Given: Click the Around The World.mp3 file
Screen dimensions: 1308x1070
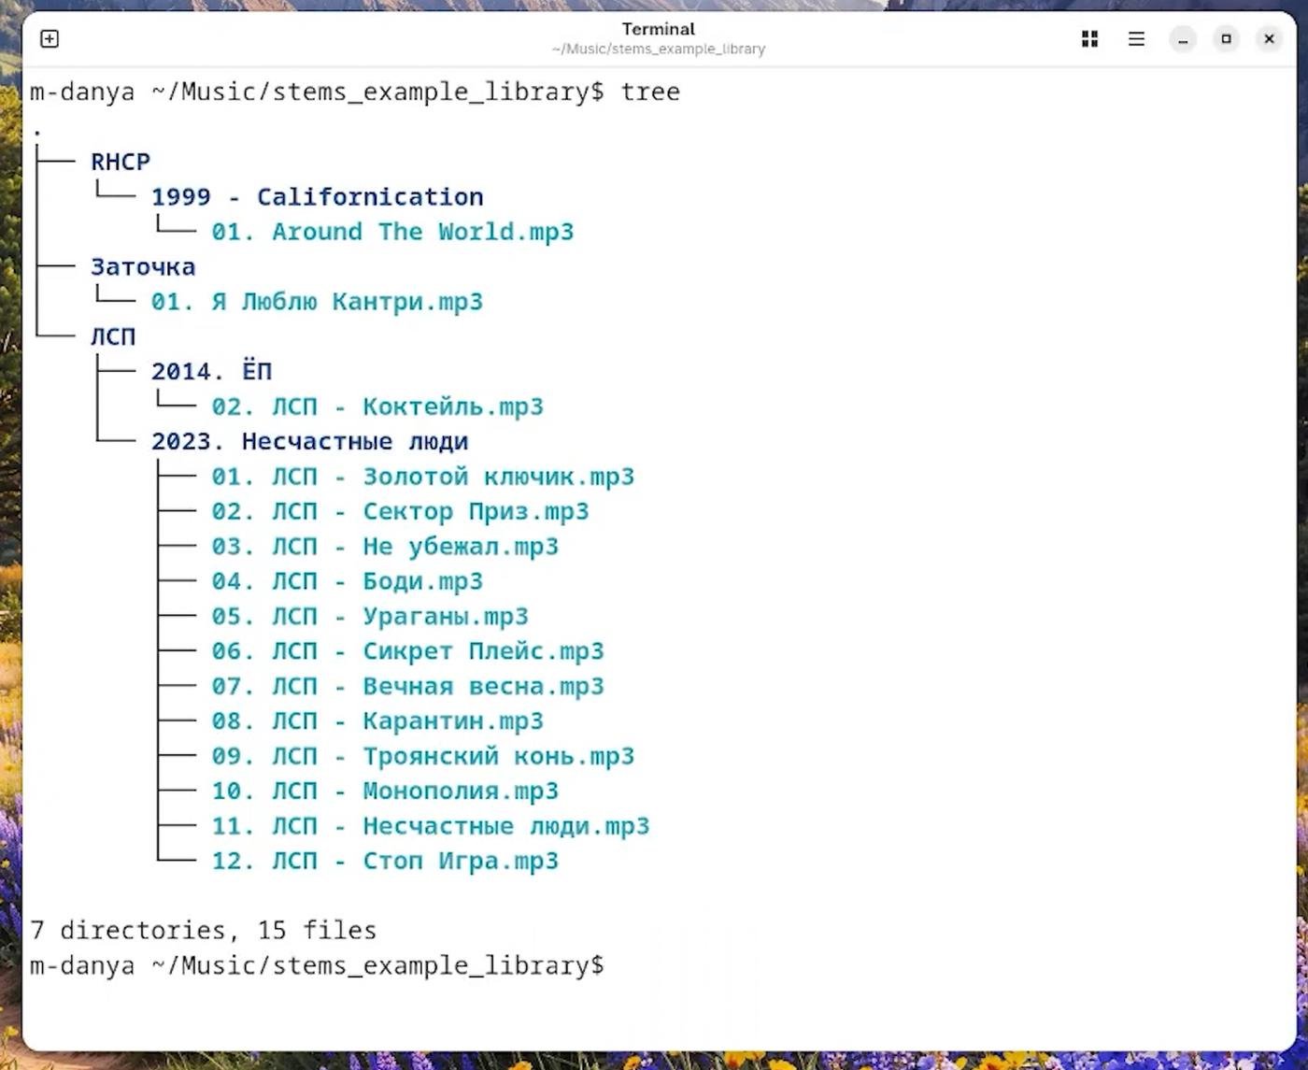Looking at the screenshot, I should (x=392, y=232).
